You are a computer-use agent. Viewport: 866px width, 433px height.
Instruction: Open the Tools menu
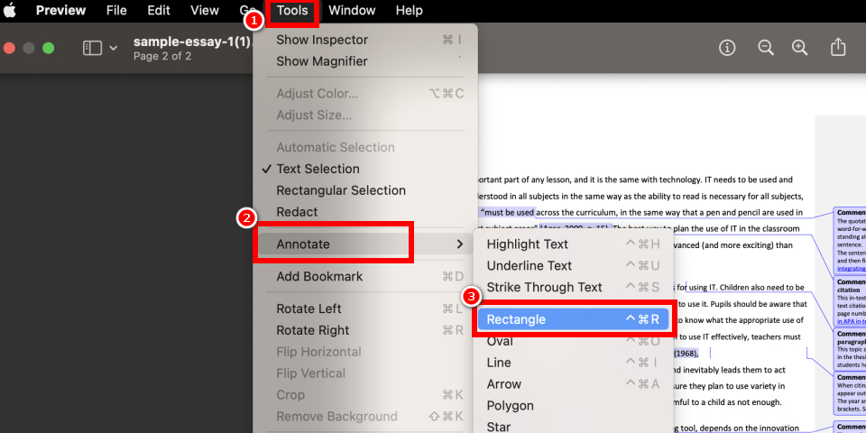[292, 11]
